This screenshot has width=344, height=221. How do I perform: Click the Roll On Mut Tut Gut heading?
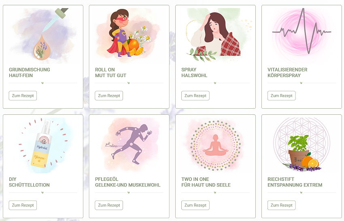(110, 73)
